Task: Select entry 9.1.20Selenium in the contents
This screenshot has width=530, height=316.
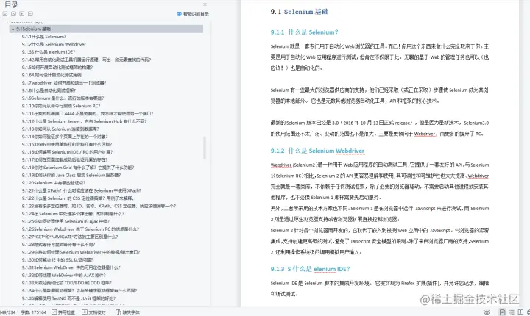Action: [54, 183]
